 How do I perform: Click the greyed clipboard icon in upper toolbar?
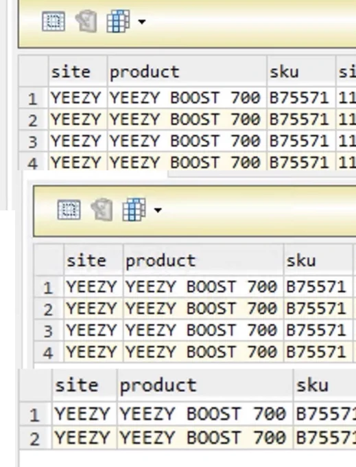coord(86,21)
